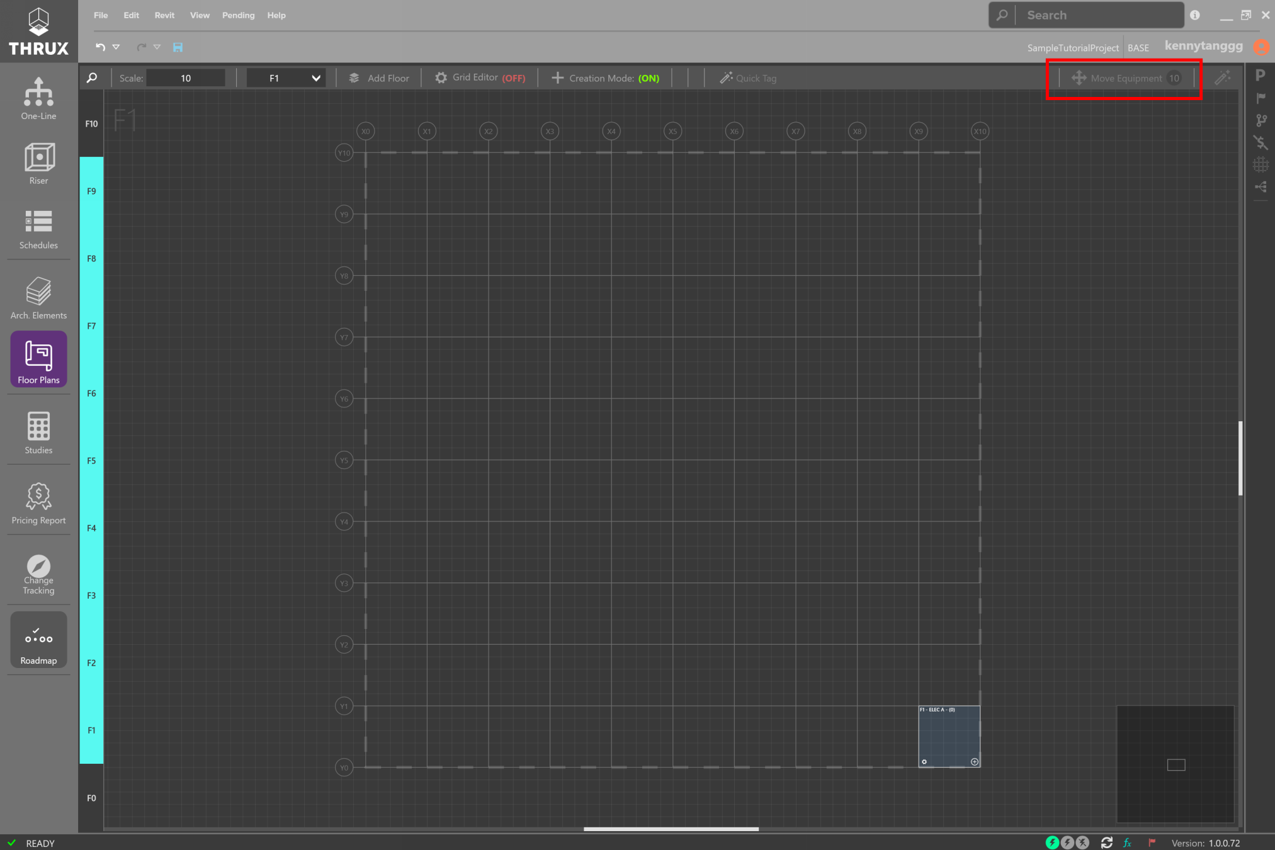Save project with floppy disk icon

178,47
